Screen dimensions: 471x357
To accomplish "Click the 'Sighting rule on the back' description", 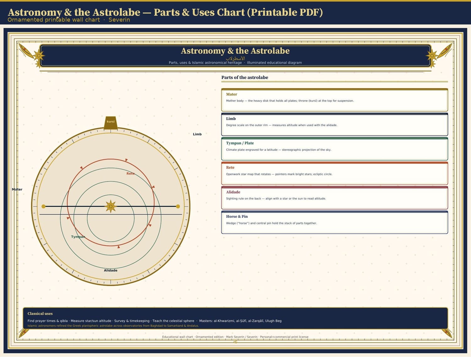I will pyautogui.click(x=276, y=199).
